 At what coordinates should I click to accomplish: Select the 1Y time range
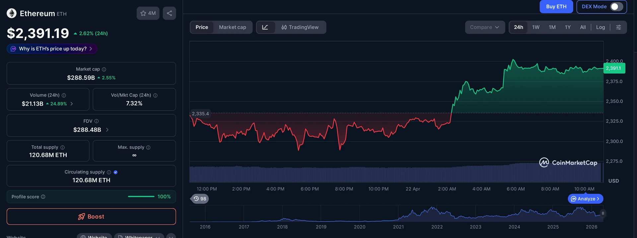point(568,27)
